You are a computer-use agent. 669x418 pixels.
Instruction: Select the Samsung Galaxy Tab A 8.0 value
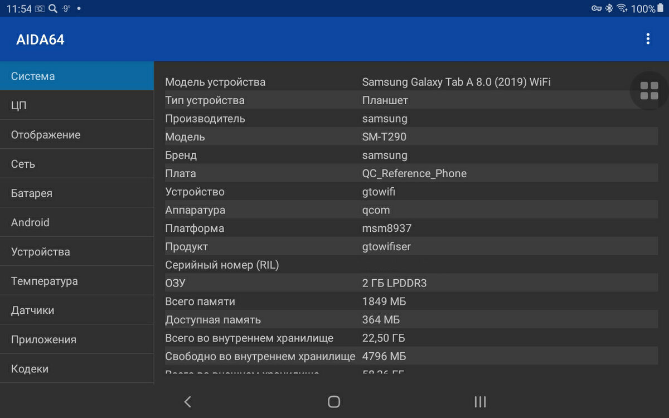click(x=457, y=82)
